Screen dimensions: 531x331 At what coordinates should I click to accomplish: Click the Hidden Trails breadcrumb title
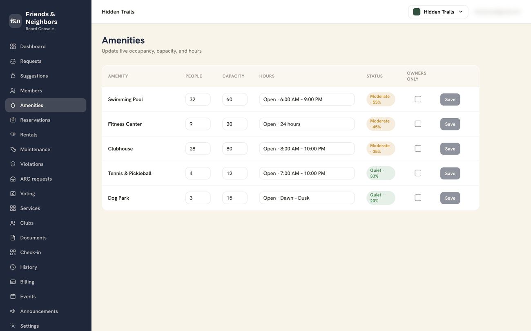tap(118, 12)
